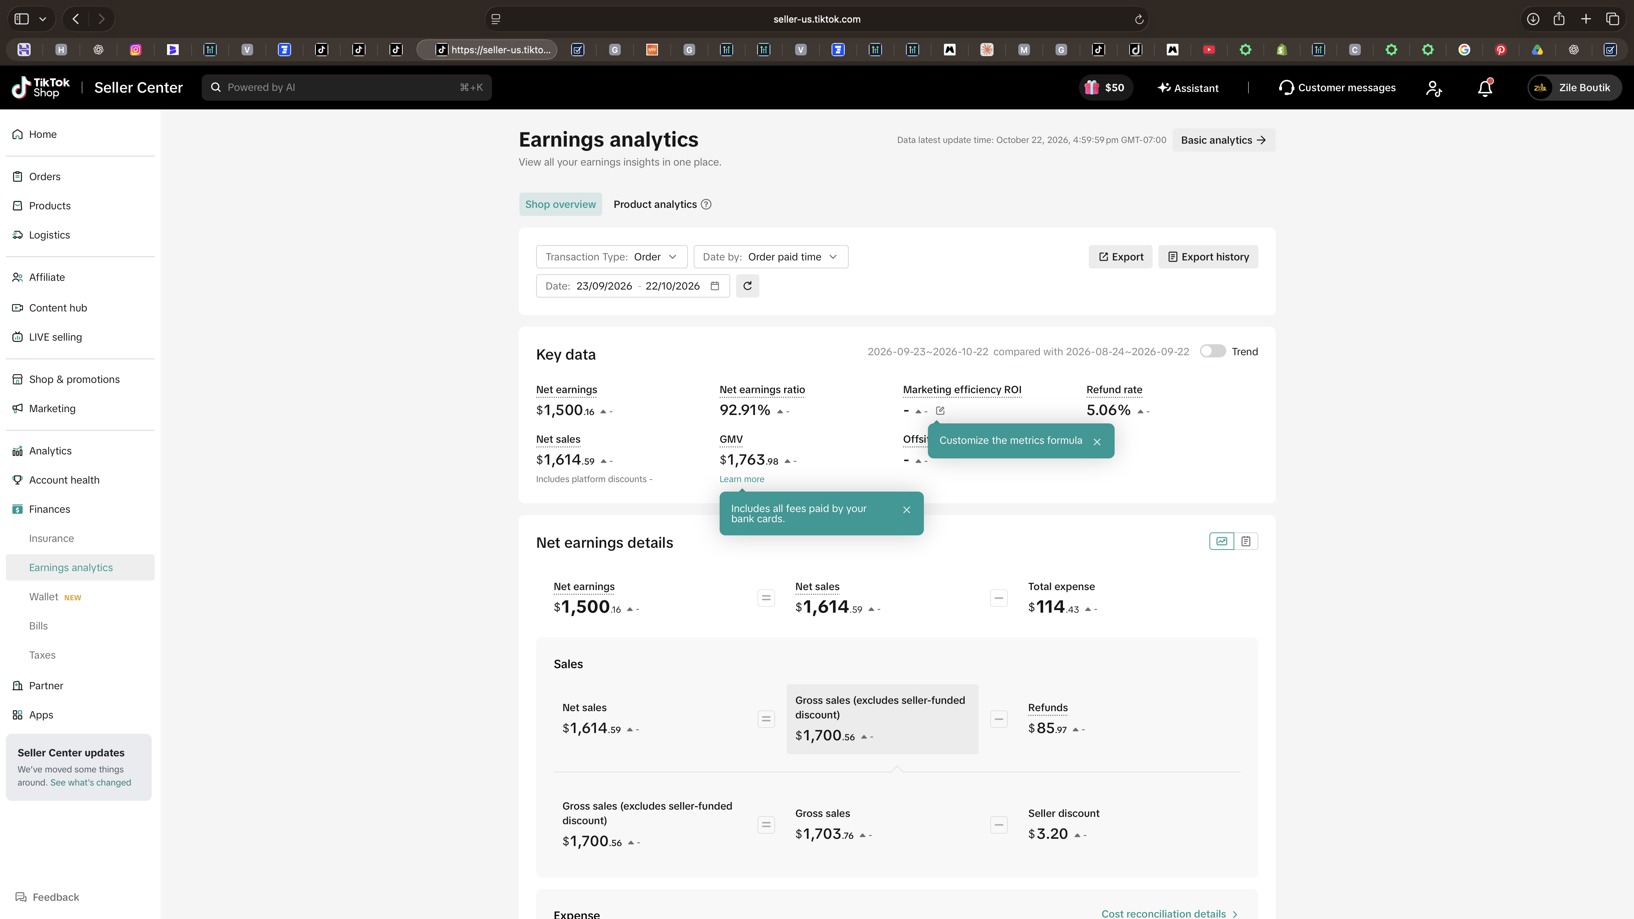Click Safari share icon
Viewport: 1634px width, 919px height.
click(x=1559, y=19)
